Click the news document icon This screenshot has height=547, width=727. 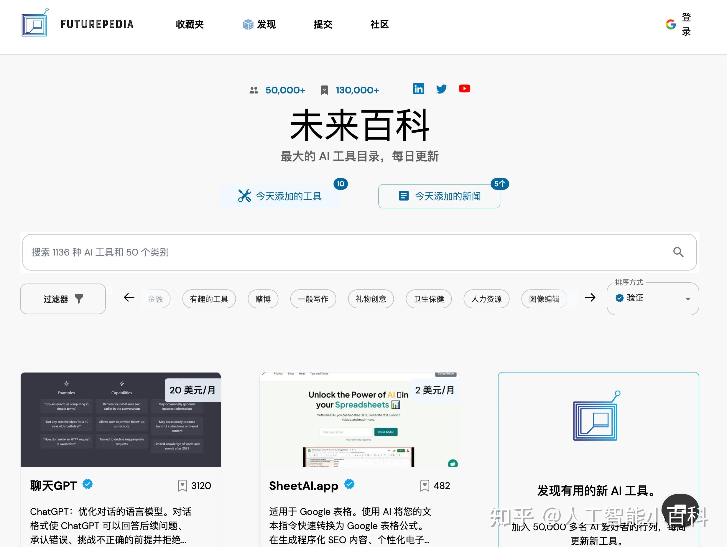[x=404, y=196]
